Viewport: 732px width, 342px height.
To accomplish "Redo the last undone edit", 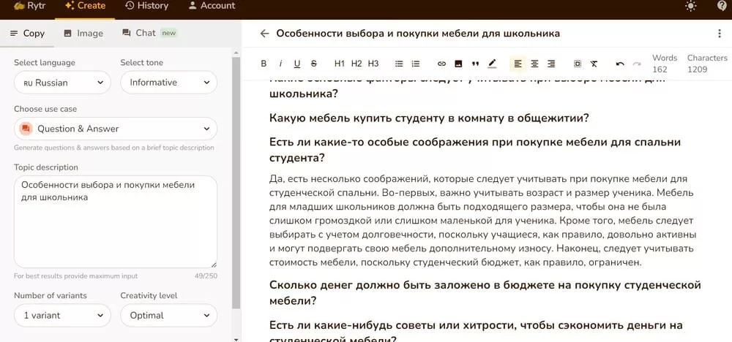I will click(x=636, y=64).
